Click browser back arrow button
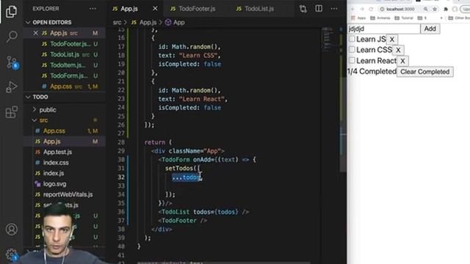470x264 pixels. (352, 9)
